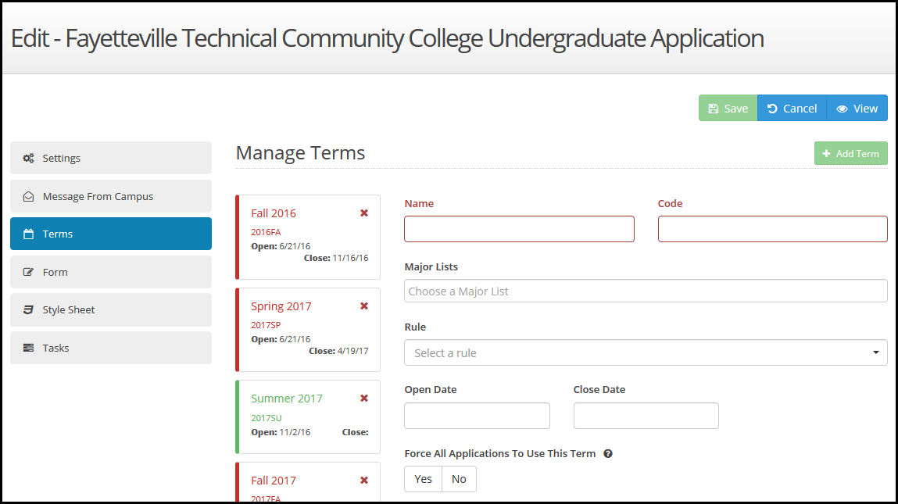This screenshot has height=504, width=898.
Task: Expand the Rule selection menu arrow
Action: [875, 352]
